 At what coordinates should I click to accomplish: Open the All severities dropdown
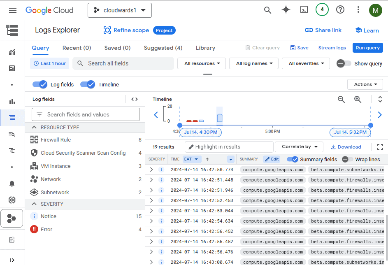coord(306,63)
